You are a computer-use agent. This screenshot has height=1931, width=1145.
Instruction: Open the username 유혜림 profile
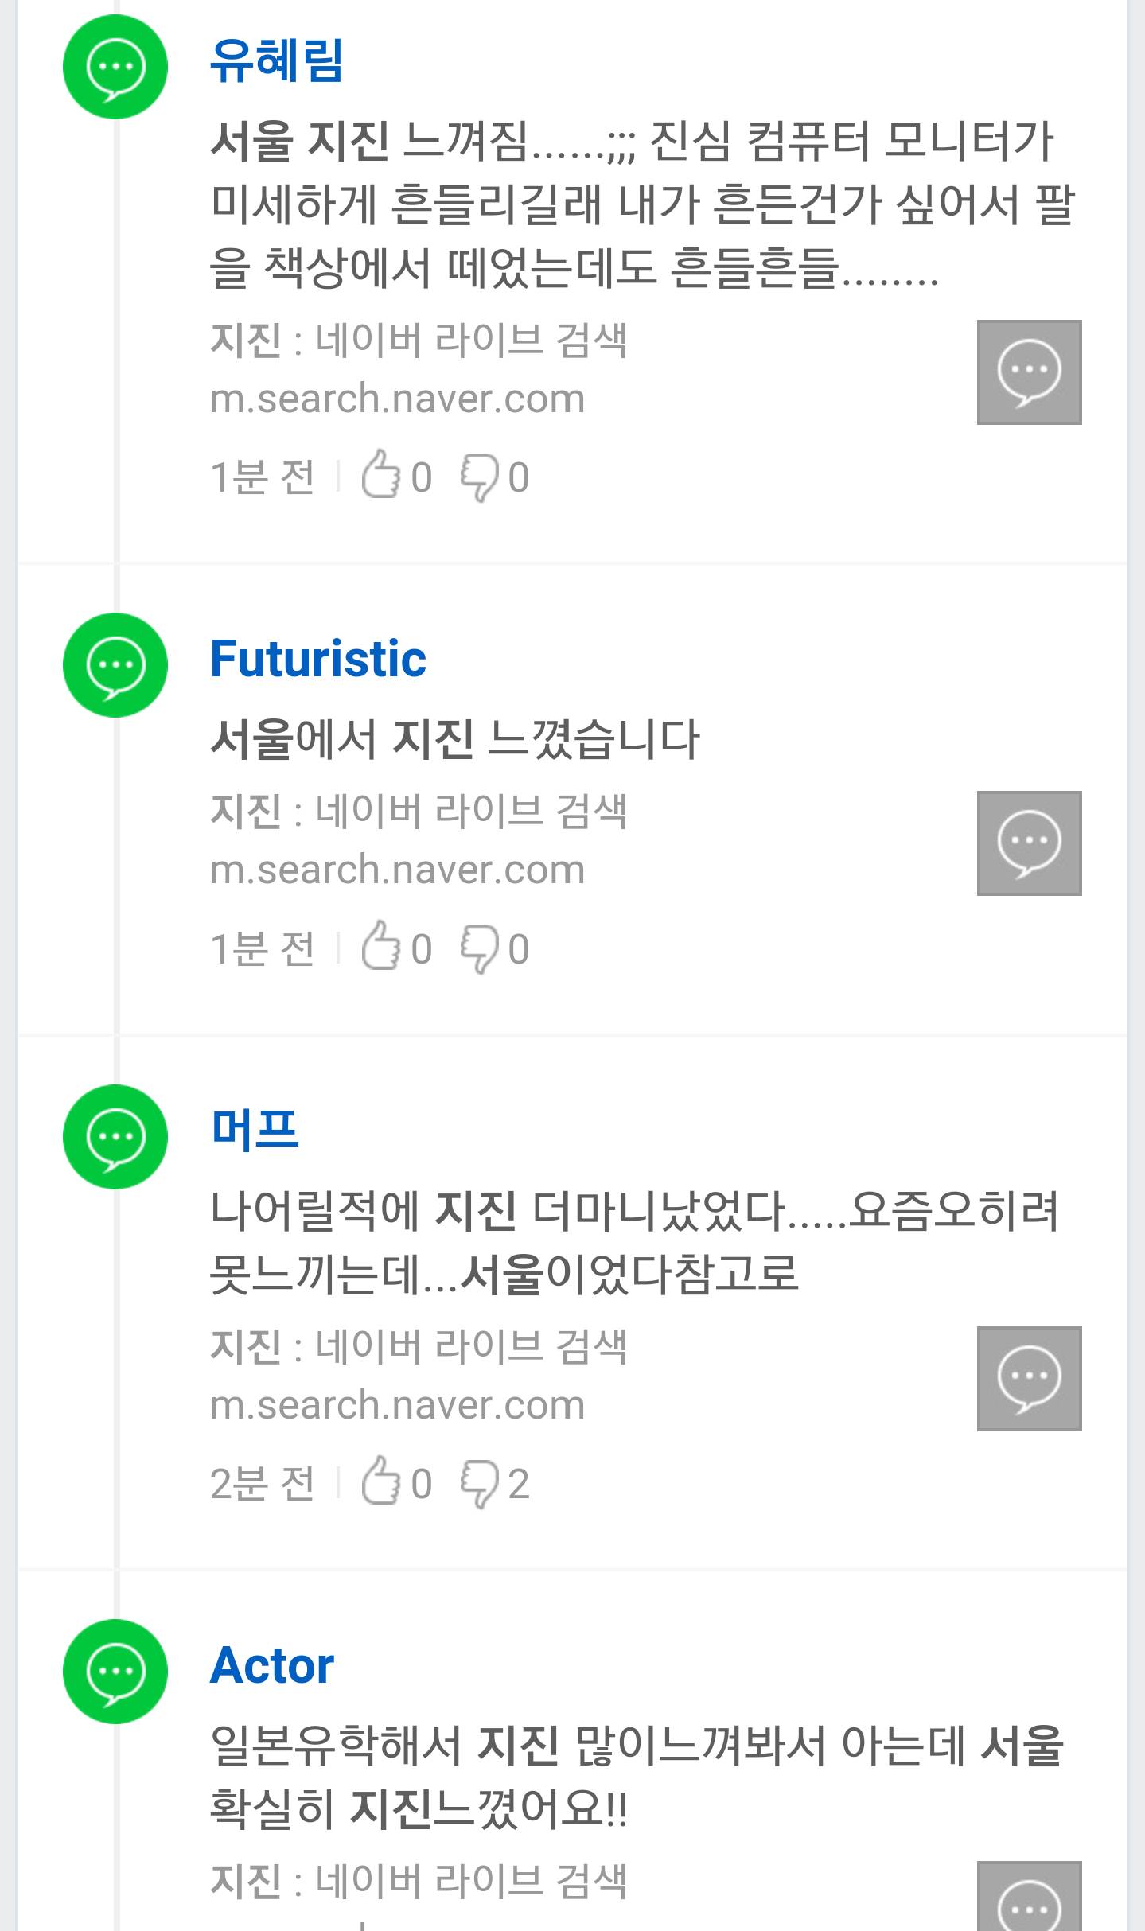277,60
